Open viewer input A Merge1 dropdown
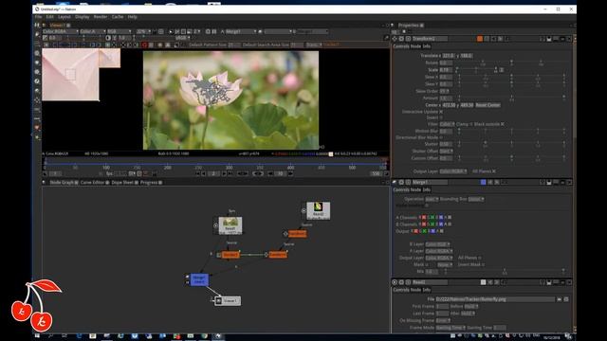The image size is (607, 341). (x=241, y=31)
